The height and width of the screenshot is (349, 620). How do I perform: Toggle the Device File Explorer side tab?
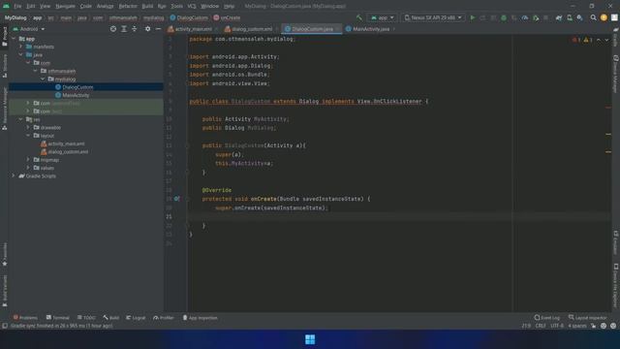coord(616,286)
